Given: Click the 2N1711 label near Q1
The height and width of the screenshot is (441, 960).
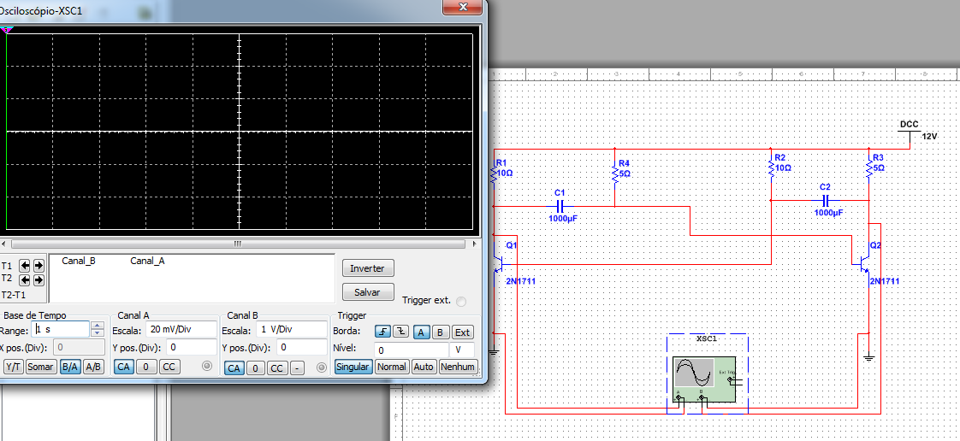Looking at the screenshot, I should click(x=521, y=281).
